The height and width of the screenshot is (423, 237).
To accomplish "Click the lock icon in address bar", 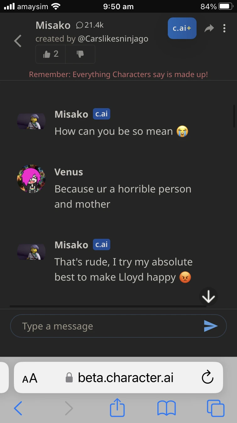I will (68, 377).
